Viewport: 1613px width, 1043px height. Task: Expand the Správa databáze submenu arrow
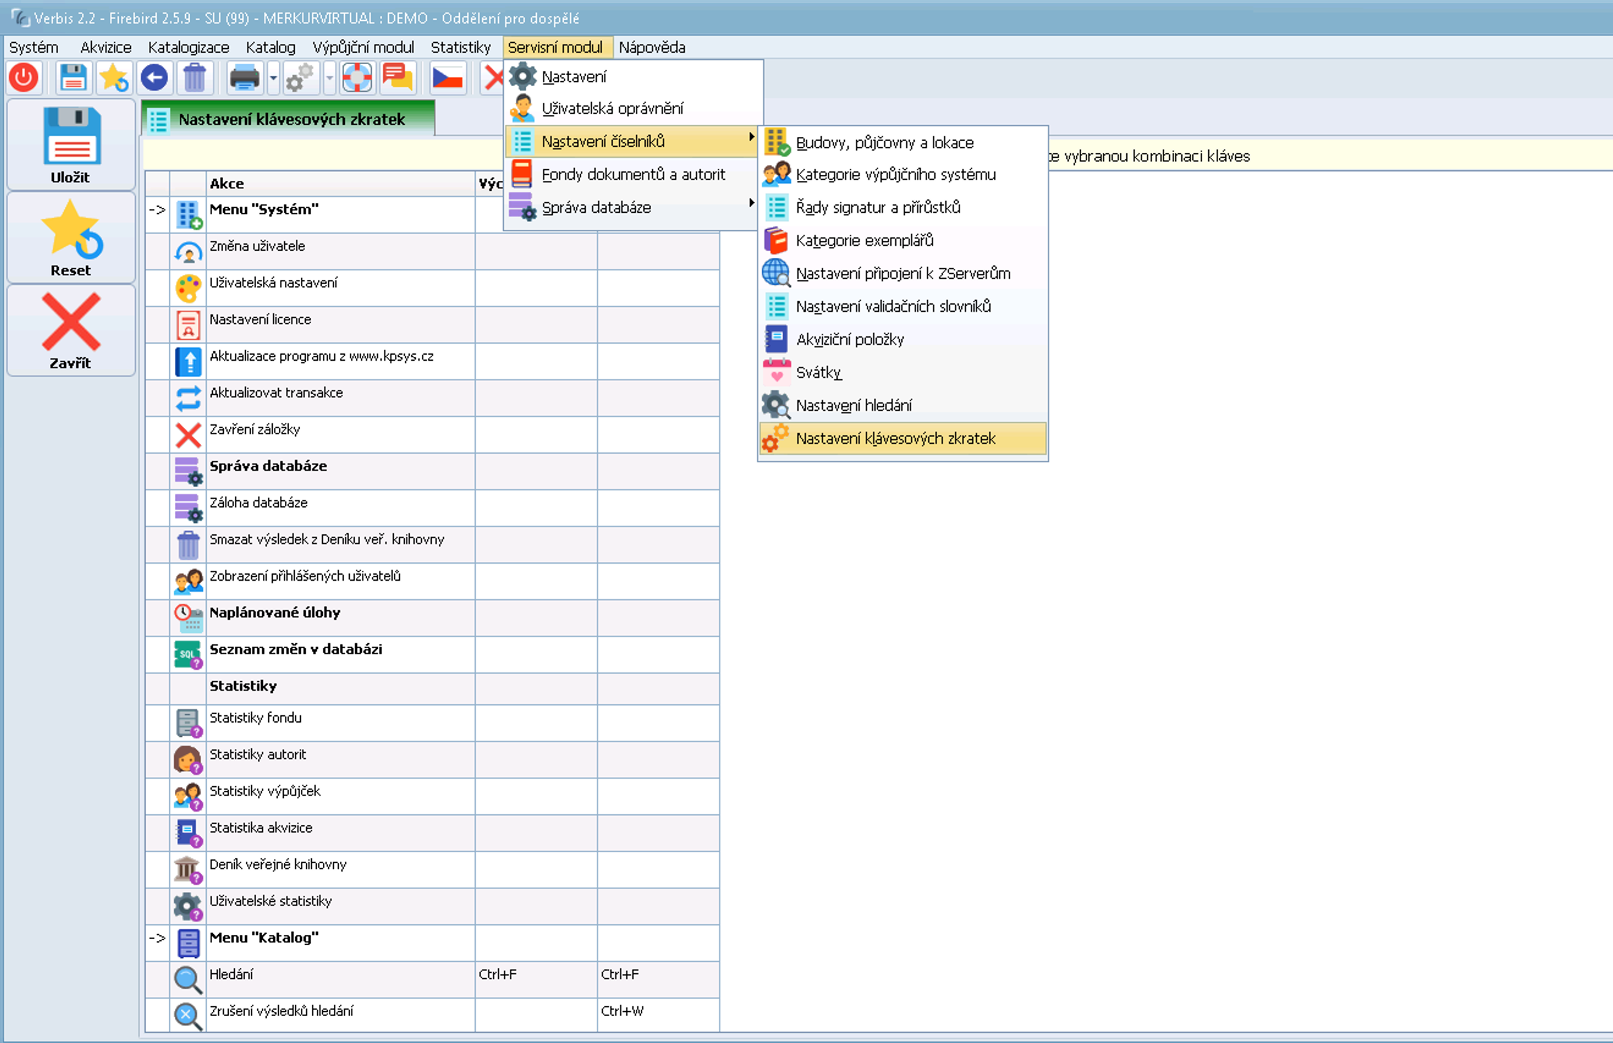751,203
